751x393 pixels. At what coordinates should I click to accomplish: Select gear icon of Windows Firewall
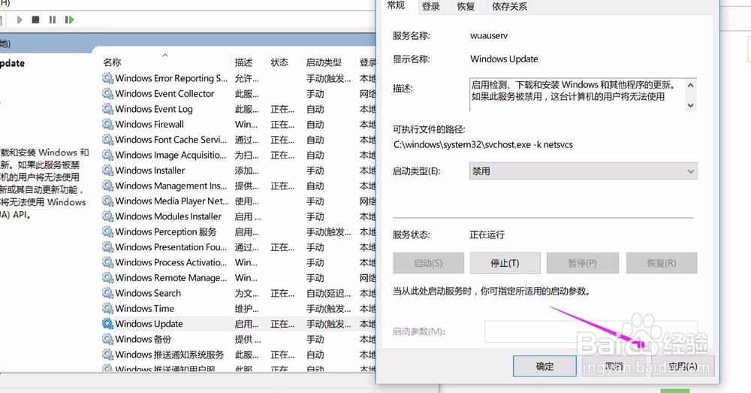107,124
